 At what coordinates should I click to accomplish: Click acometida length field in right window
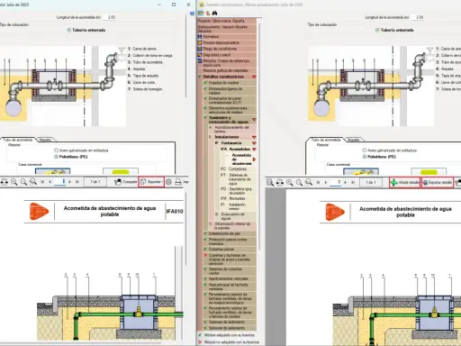click(x=418, y=17)
